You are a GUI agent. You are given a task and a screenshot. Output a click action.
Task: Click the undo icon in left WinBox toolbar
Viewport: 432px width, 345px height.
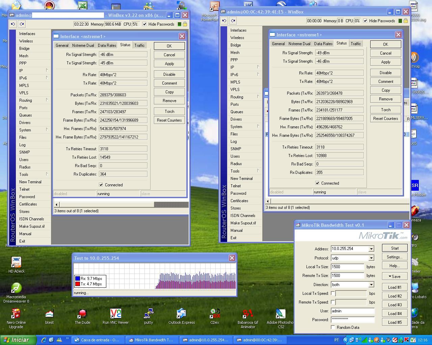click(13, 24)
